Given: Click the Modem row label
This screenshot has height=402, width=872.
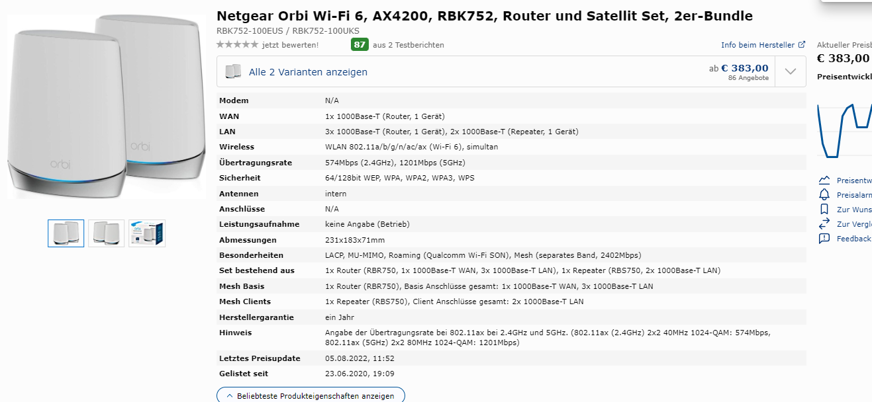Looking at the screenshot, I should click(234, 100).
